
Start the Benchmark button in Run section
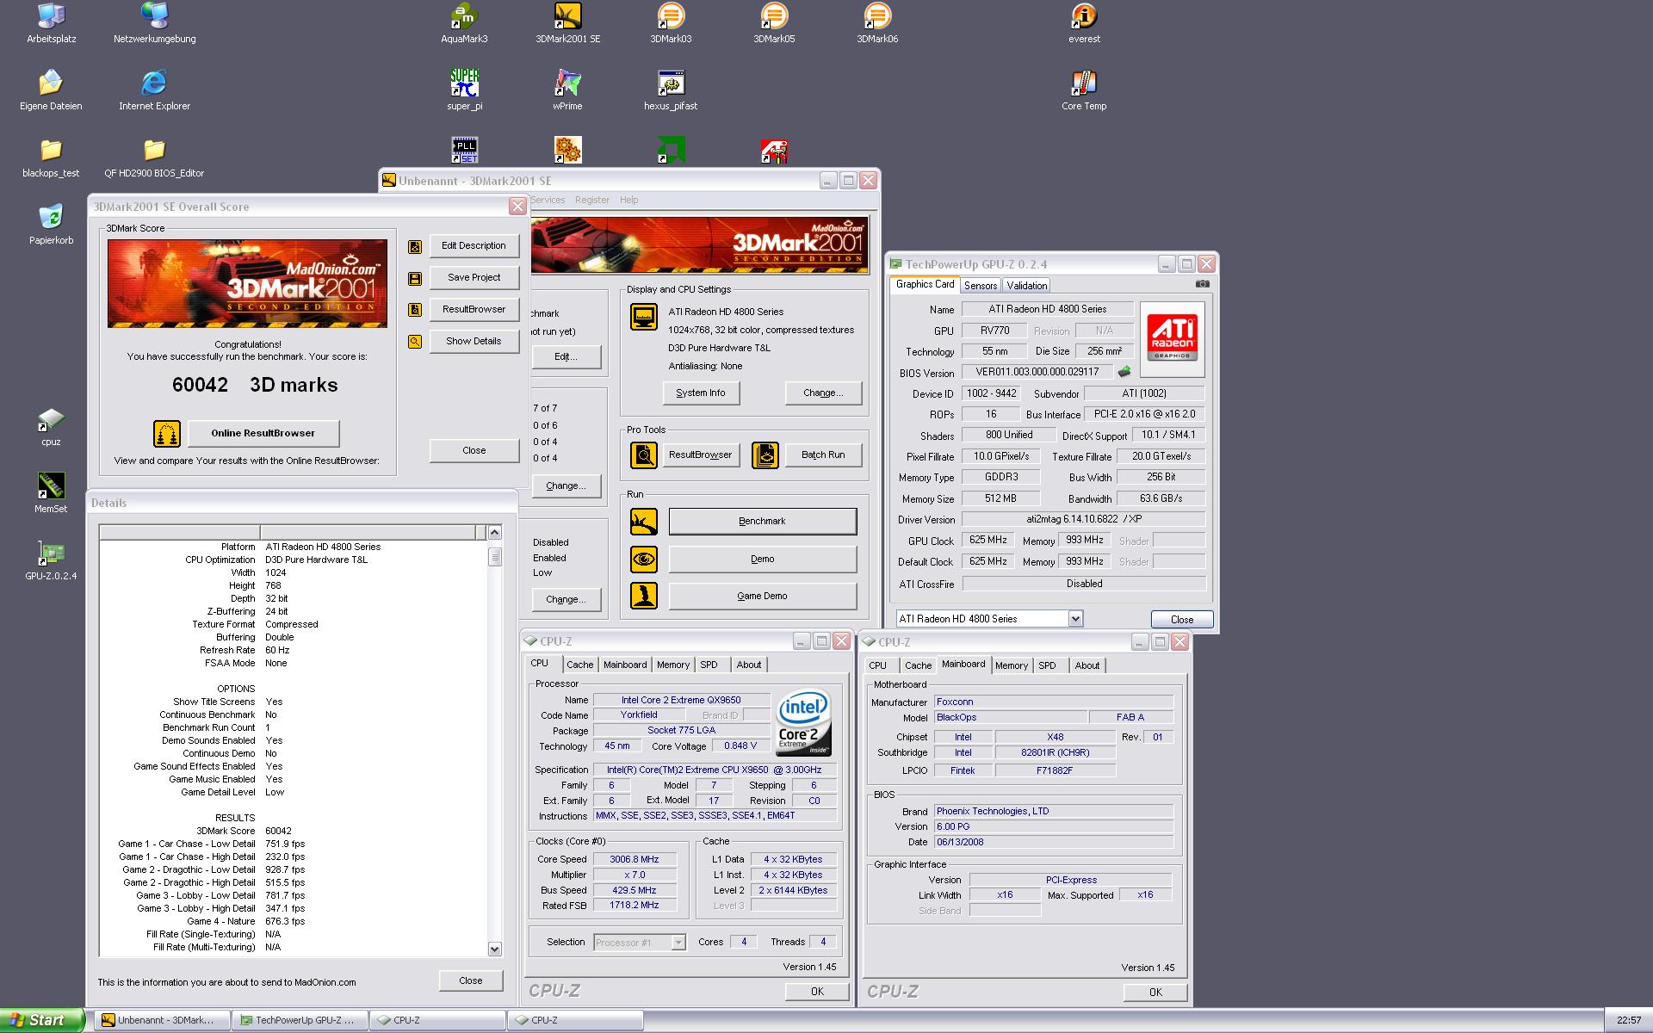(x=763, y=521)
